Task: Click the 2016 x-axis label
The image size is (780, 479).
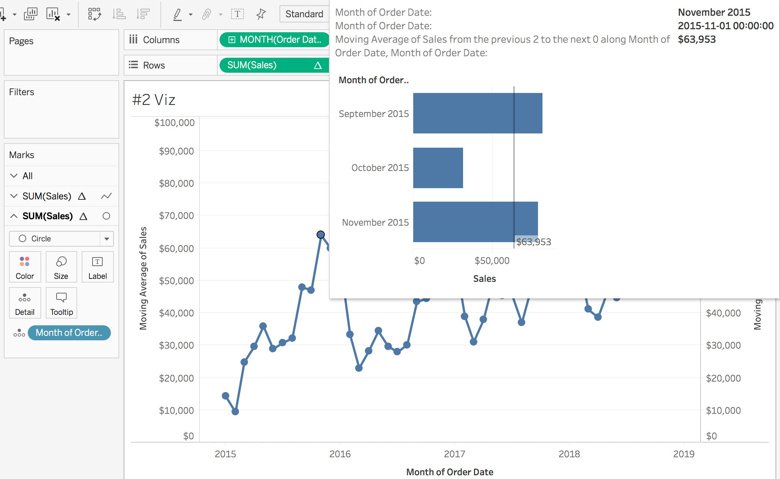Action: [x=340, y=454]
